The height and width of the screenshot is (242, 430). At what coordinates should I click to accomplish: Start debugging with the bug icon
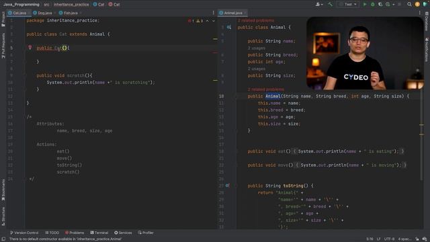[372, 5]
